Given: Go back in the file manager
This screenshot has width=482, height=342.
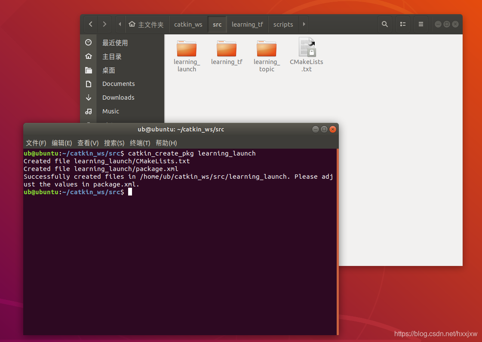Looking at the screenshot, I should coord(91,24).
